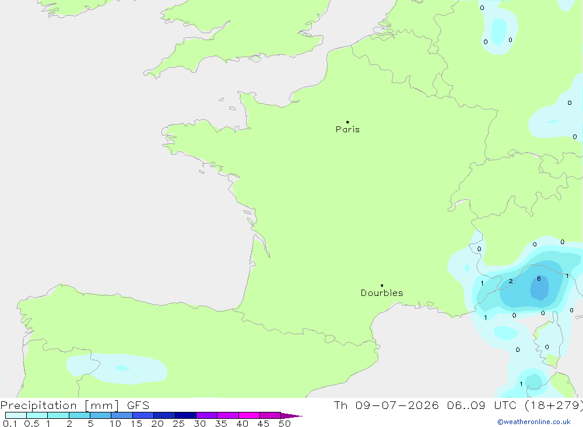Click the Paris city label
Image resolution: width=583 pixels, height=427 pixels.
pos(347,129)
